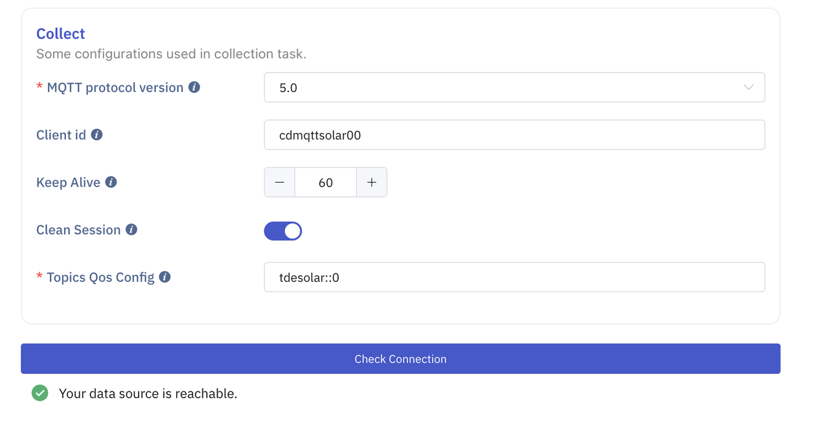Click the collection task description text
This screenshot has height=427, width=829.
point(171,54)
